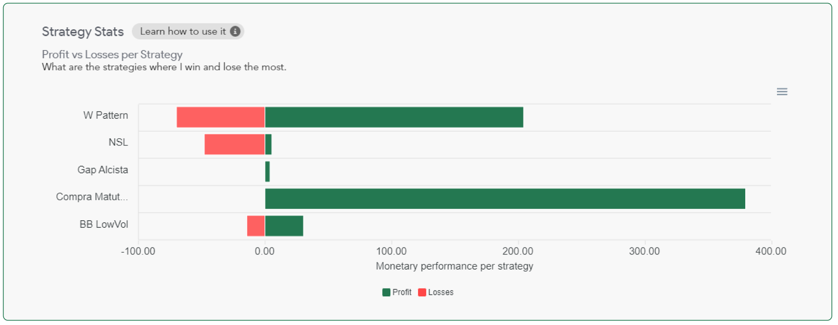
Task: Click the Strategy Stats heading
Action: tap(83, 32)
